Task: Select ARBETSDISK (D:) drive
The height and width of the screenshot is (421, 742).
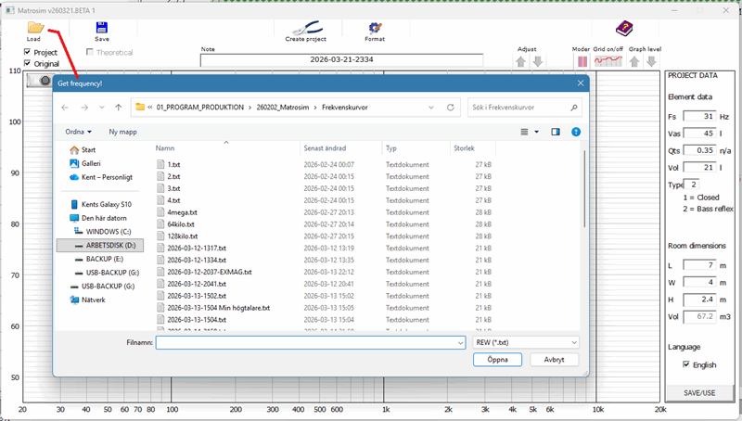Action: 100,245
